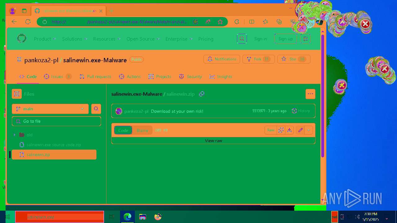Viewport: 397px width, 223px height.
Task: Open the Security tab
Action: 190,77
